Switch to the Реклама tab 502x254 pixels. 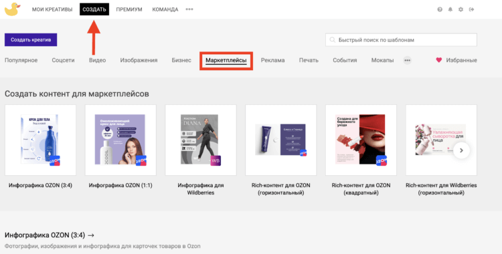(273, 60)
